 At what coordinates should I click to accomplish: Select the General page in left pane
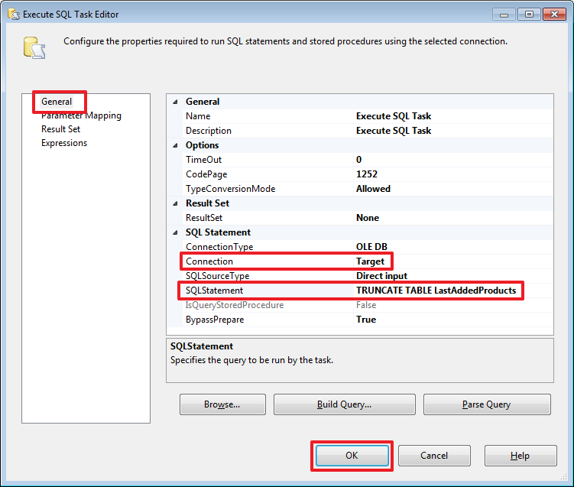point(57,102)
